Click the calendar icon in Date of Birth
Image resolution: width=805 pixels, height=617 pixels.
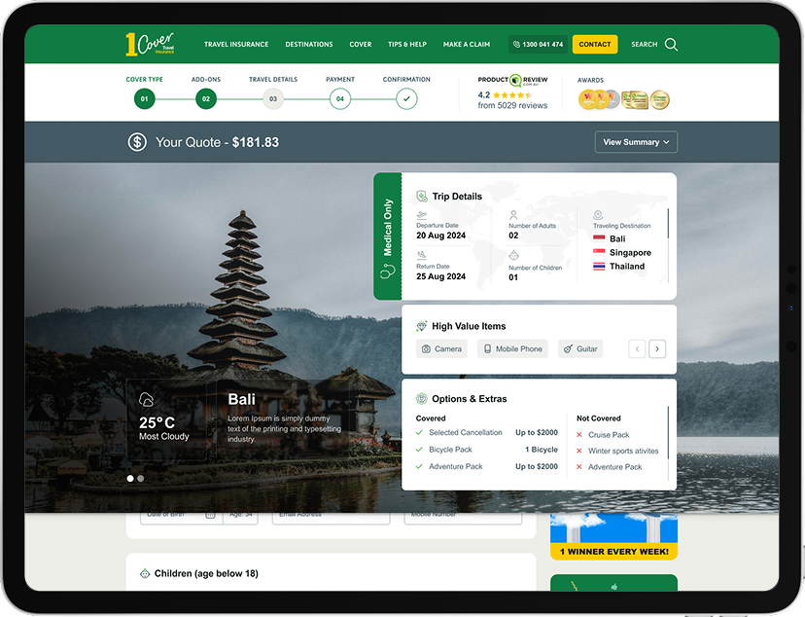(x=210, y=514)
